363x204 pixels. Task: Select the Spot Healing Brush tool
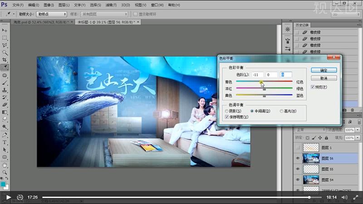click(5, 75)
